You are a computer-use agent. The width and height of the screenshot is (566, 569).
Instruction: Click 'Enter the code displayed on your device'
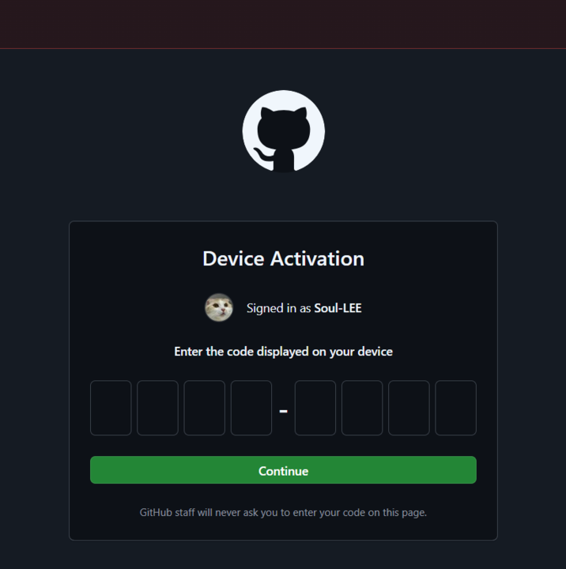pos(283,352)
